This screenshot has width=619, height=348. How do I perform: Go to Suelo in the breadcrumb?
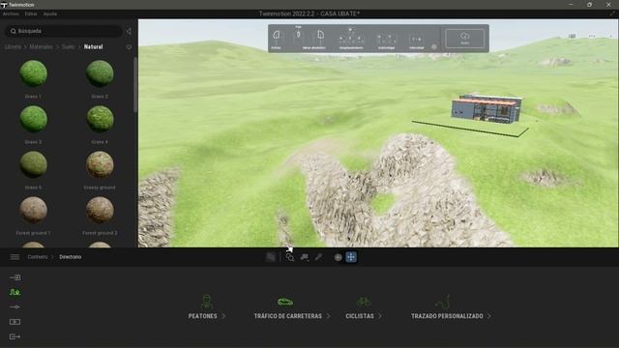point(68,46)
